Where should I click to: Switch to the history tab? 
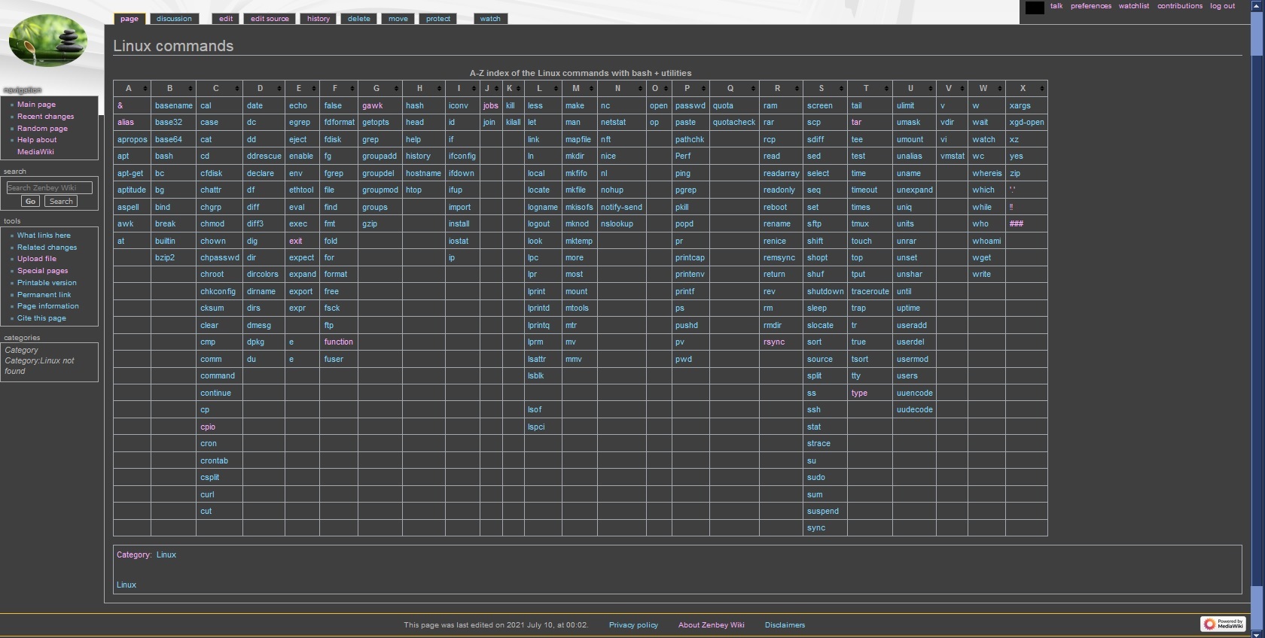pos(318,19)
